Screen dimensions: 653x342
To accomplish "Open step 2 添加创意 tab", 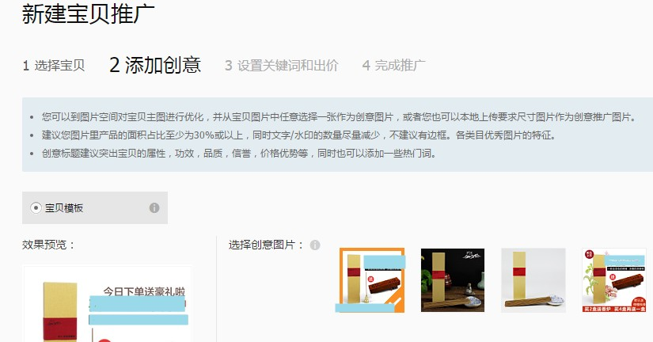I will (155, 65).
